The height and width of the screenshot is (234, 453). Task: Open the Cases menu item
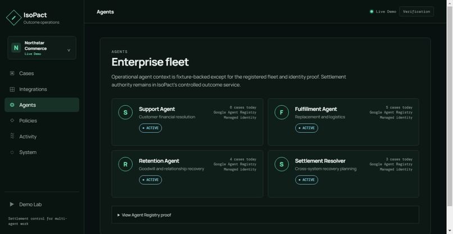point(42,74)
